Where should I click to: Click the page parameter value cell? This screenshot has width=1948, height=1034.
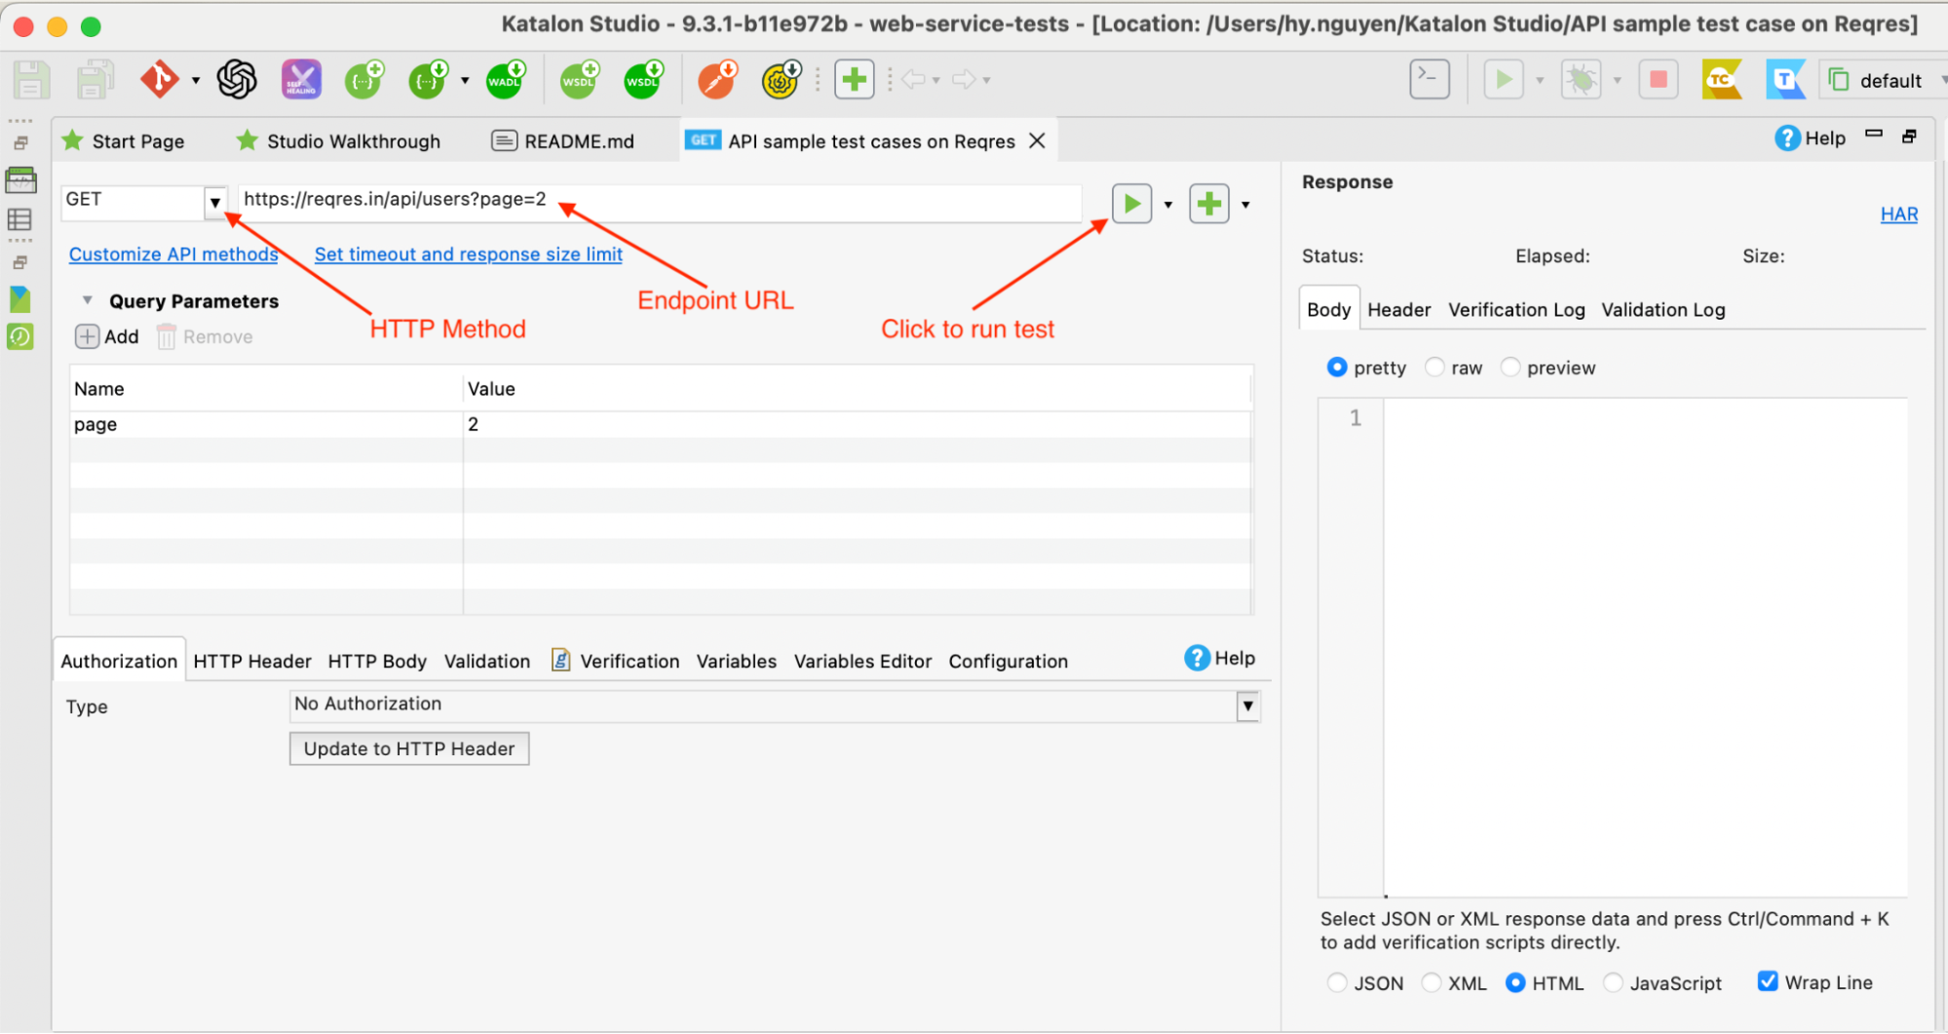coord(857,424)
